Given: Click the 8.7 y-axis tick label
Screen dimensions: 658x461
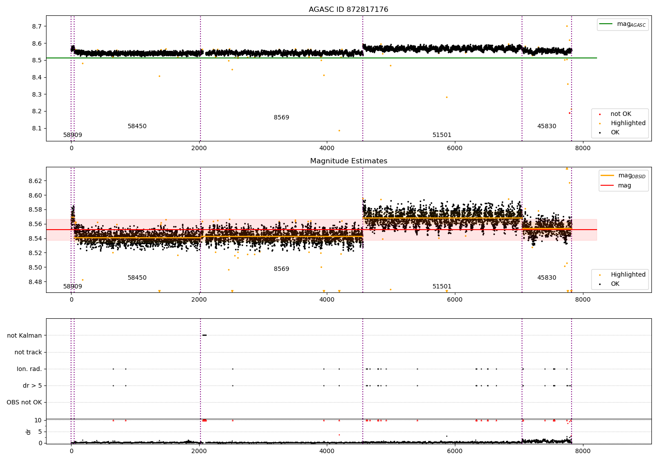Looking at the screenshot, I should (x=37, y=27).
